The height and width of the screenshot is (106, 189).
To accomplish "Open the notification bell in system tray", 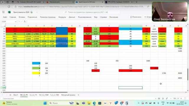I will coord(186,103).
